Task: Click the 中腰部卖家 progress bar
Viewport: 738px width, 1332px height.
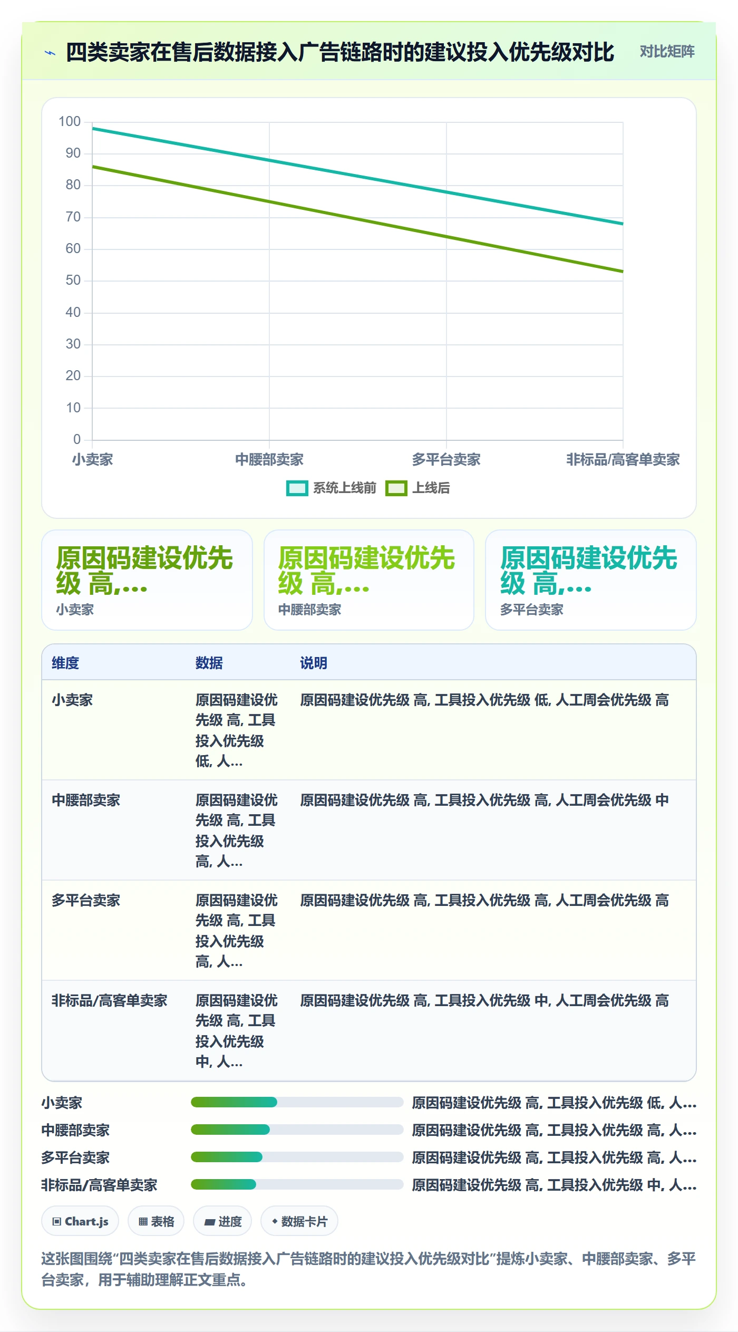Action: pyautogui.click(x=297, y=1130)
